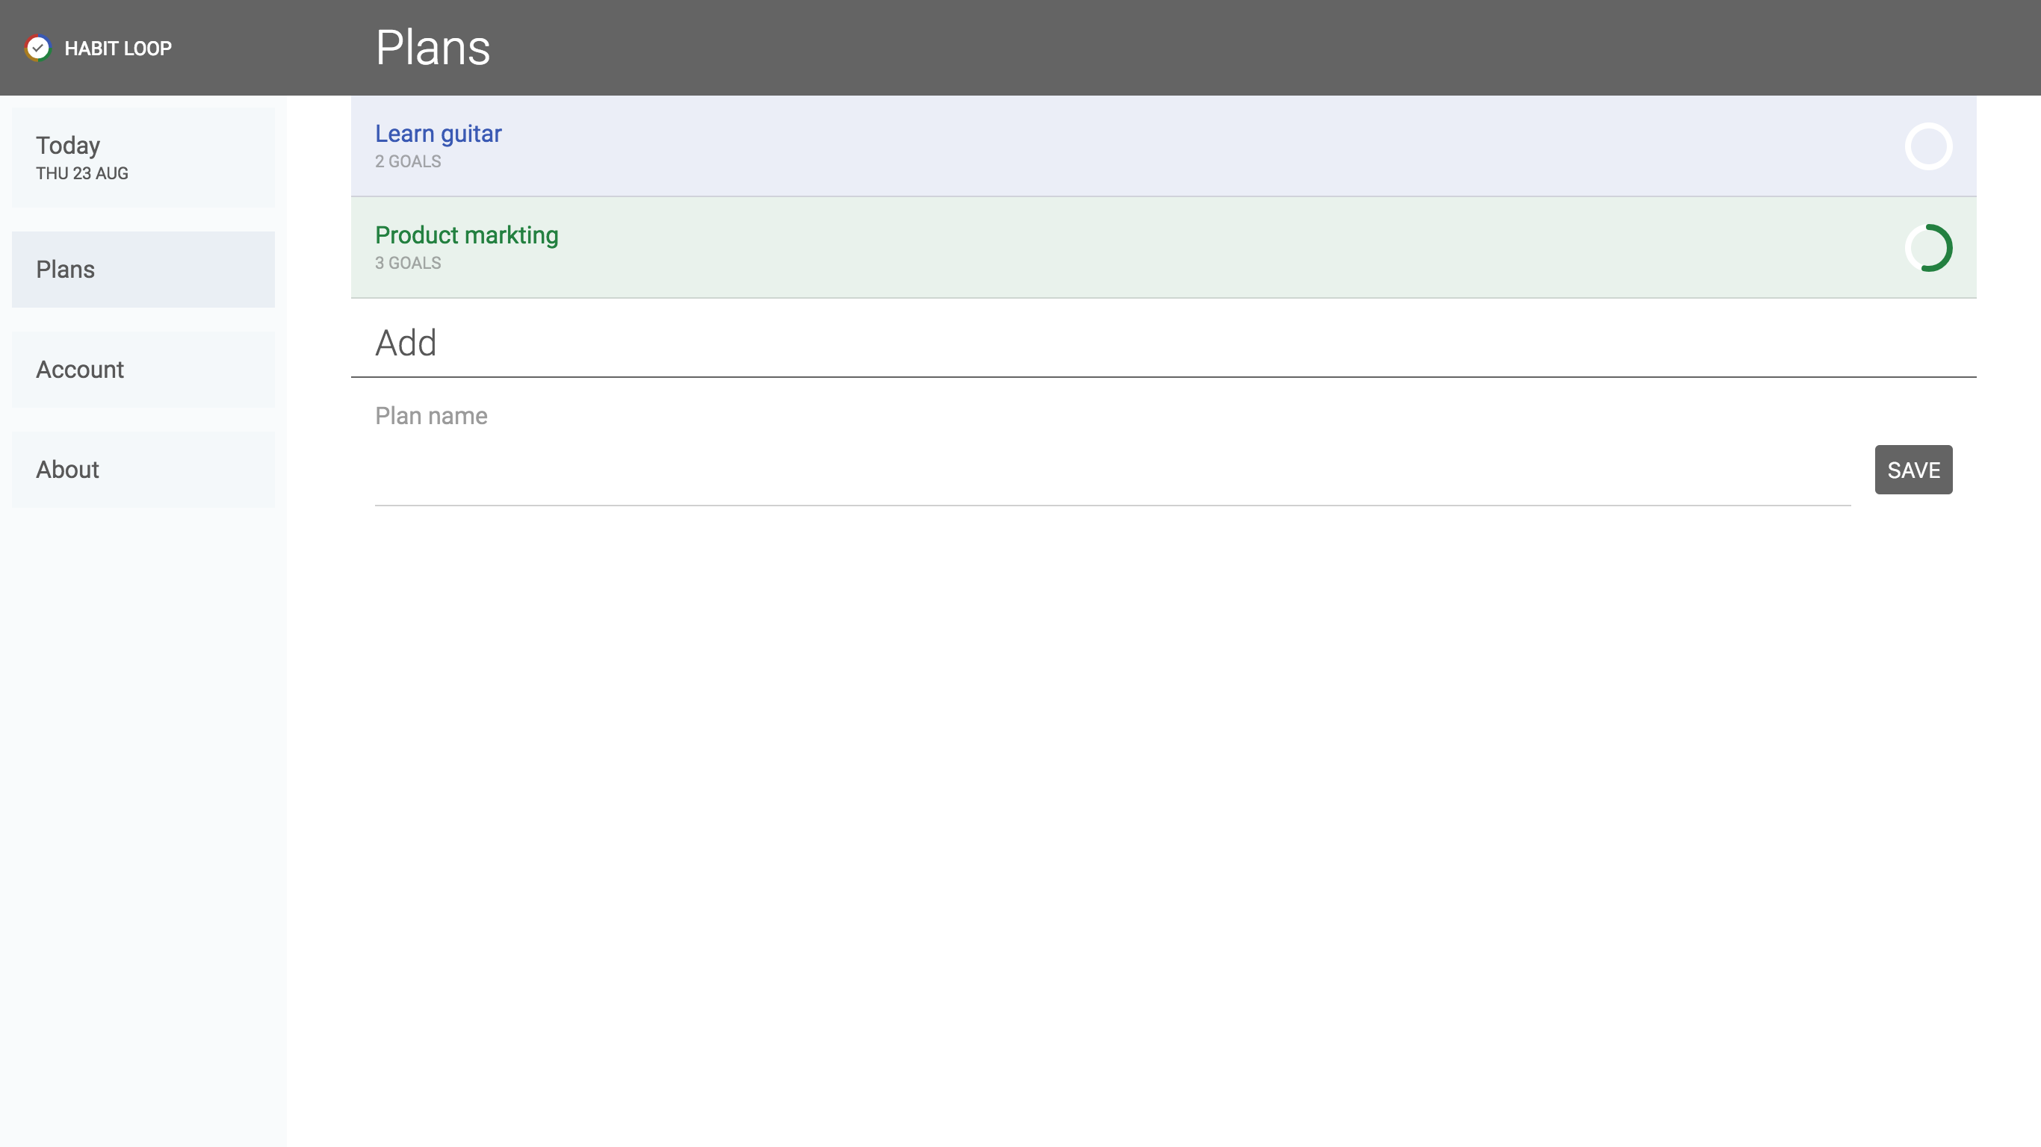Click the Product markting progress circle
The height and width of the screenshot is (1147, 2041).
point(1927,248)
